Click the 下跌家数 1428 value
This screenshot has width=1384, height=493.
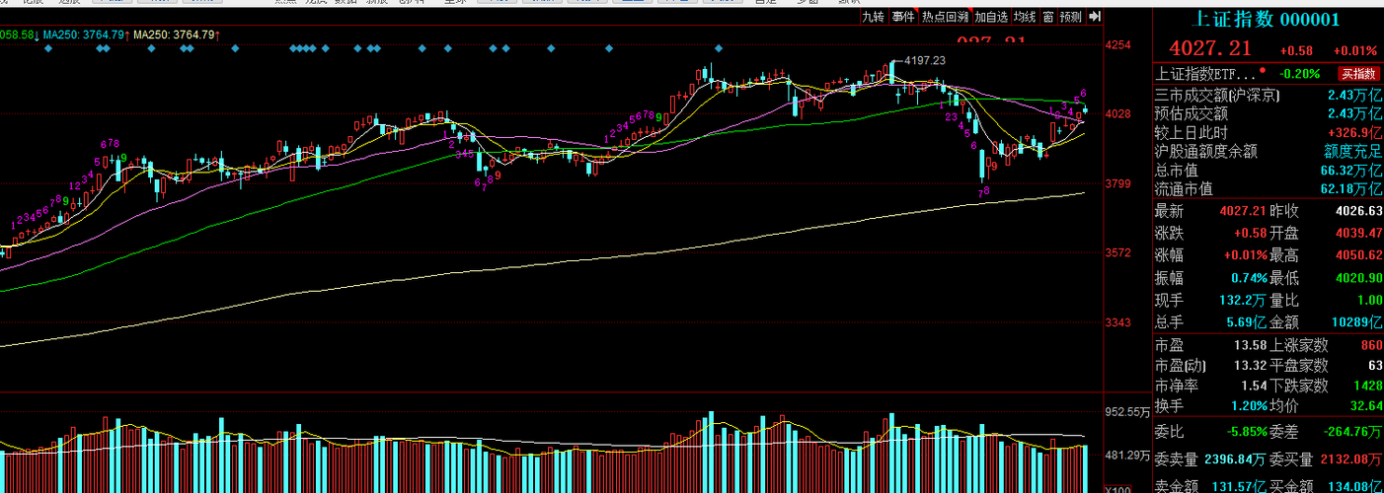(x=1367, y=387)
